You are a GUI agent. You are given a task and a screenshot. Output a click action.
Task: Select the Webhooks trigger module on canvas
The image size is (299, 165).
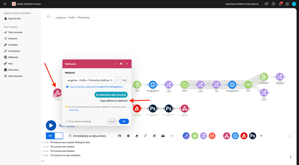57,92
